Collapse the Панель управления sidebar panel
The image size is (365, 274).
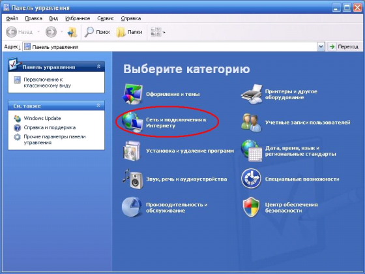click(x=98, y=67)
